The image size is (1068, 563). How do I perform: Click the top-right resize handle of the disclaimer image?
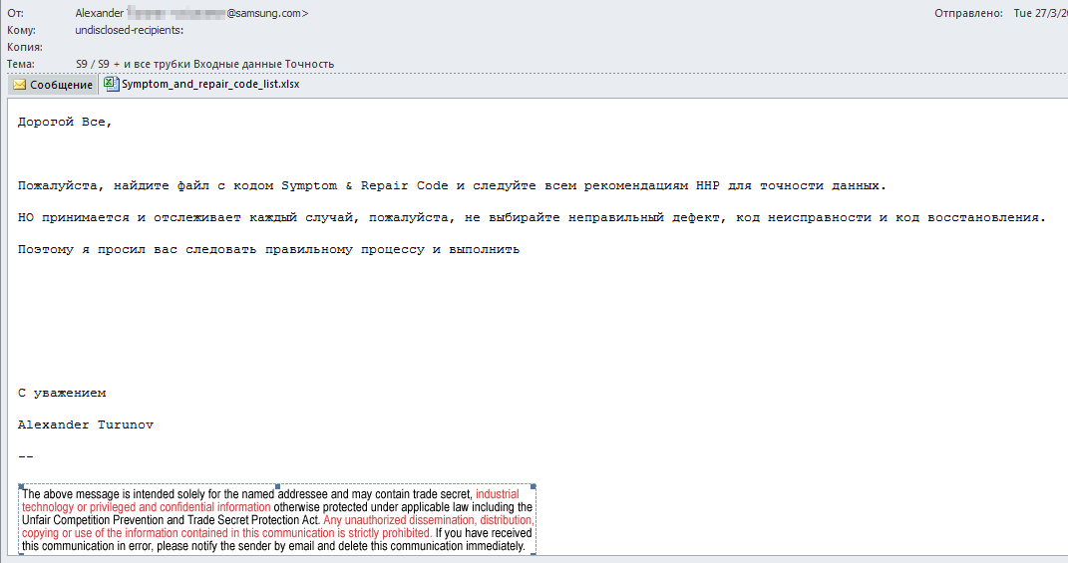[x=534, y=486]
